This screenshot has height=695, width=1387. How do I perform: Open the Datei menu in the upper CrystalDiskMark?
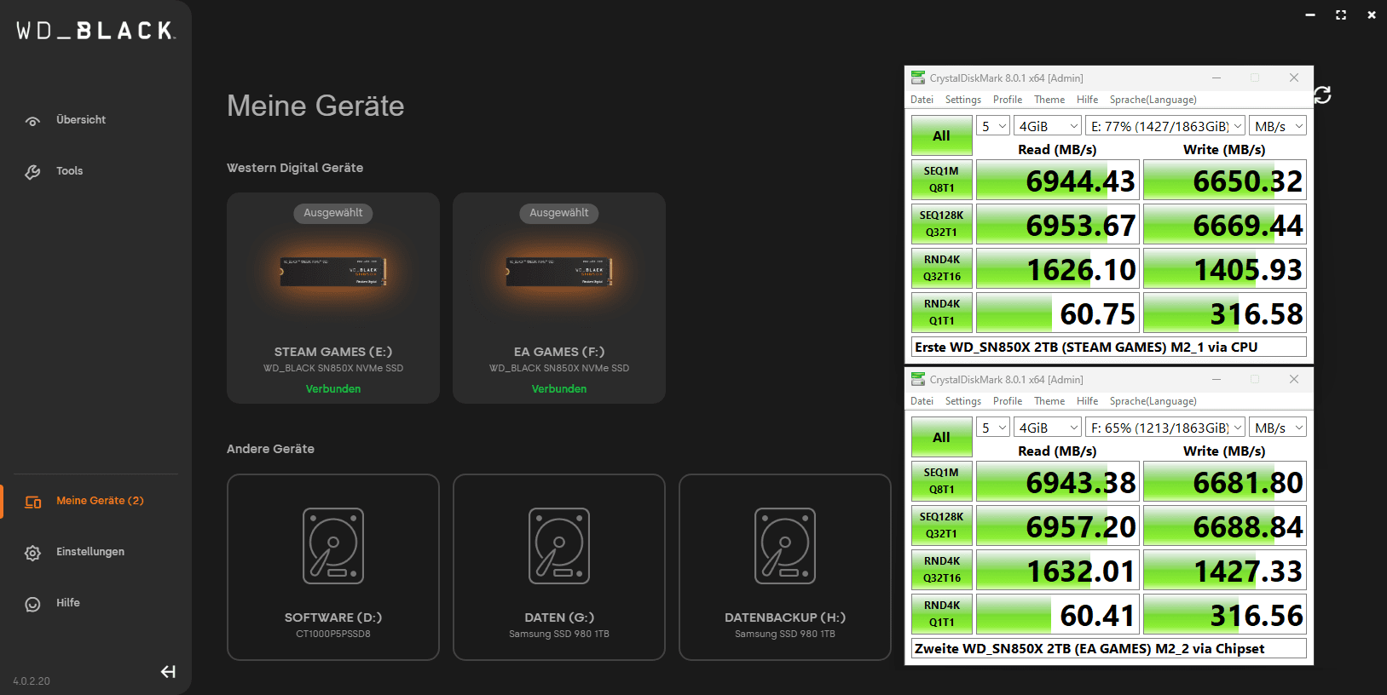pos(922,100)
